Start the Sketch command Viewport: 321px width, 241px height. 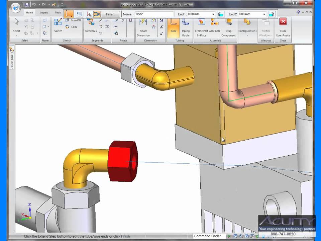click(58, 25)
